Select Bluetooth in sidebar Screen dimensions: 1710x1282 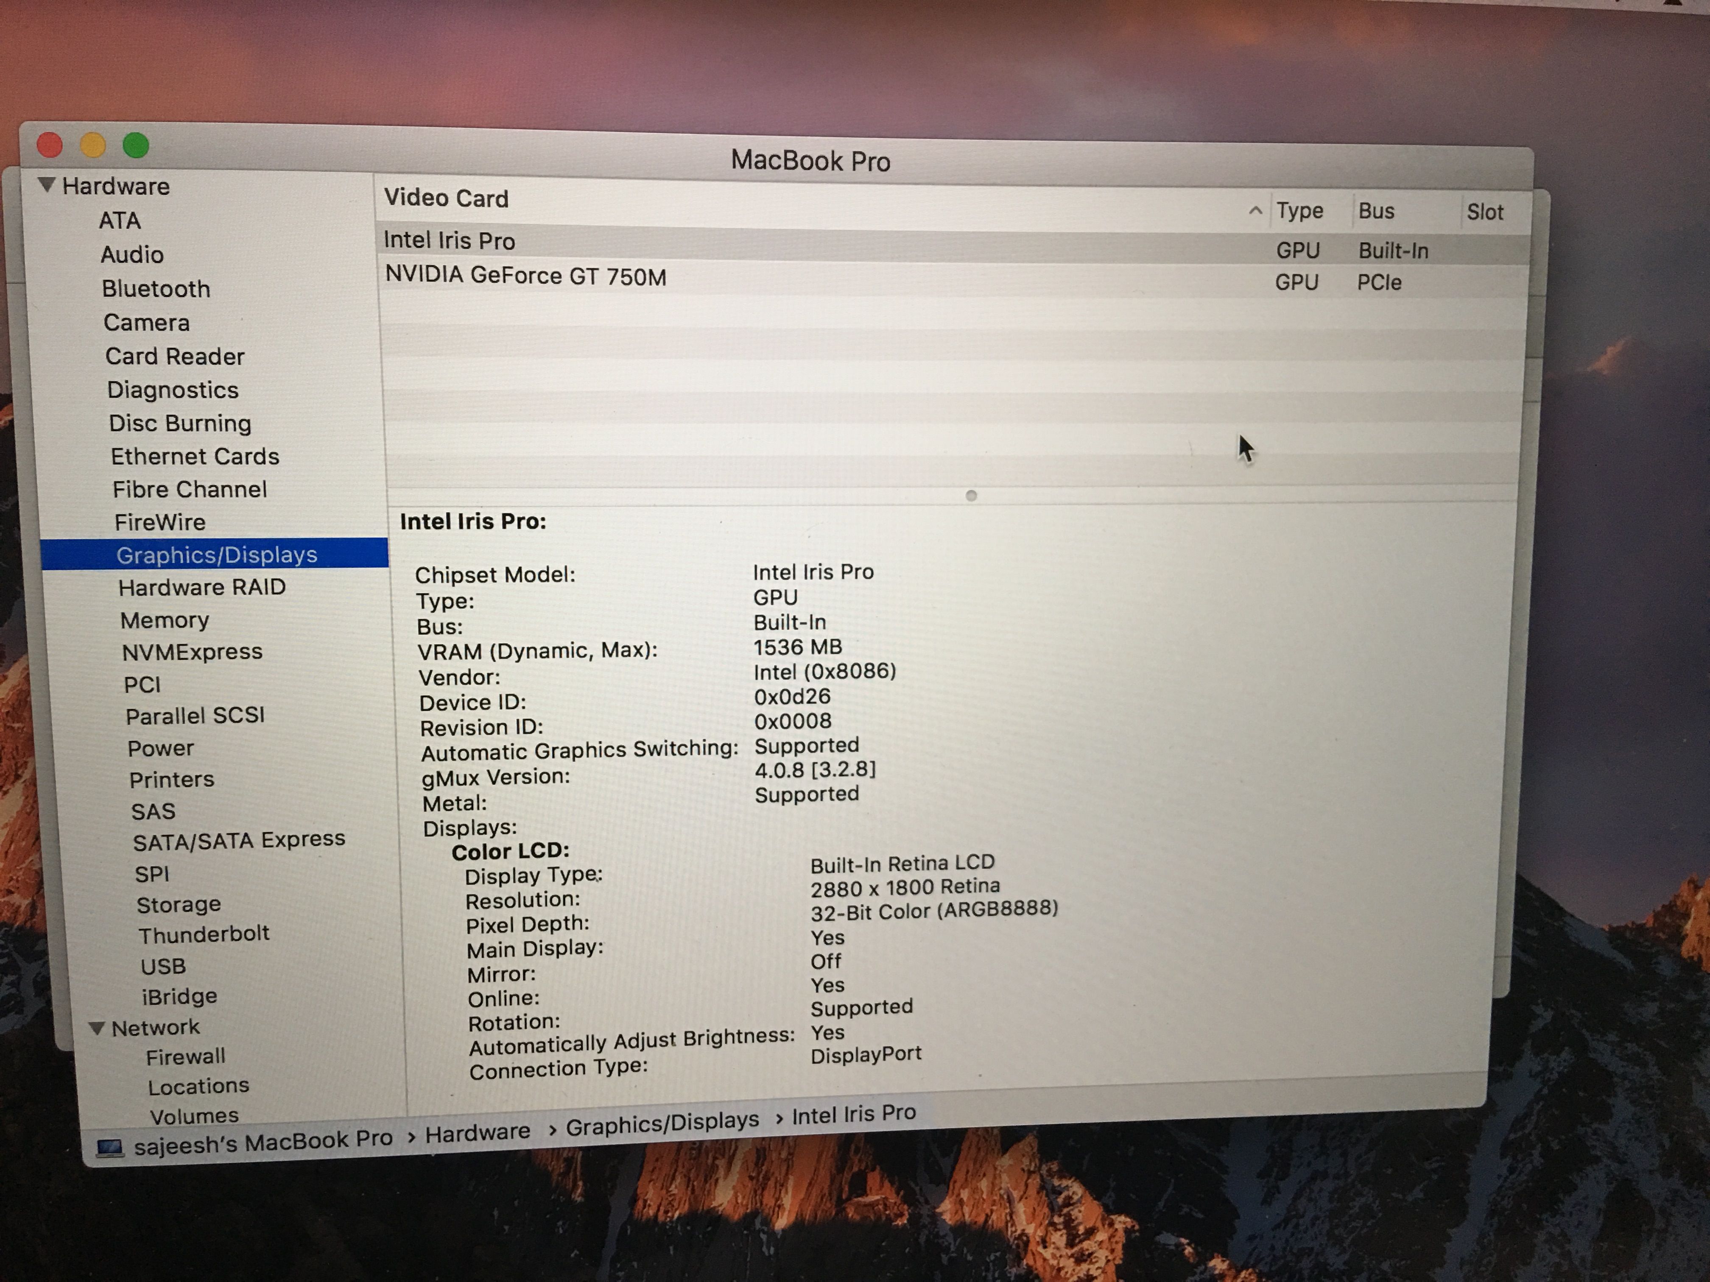[x=156, y=289]
